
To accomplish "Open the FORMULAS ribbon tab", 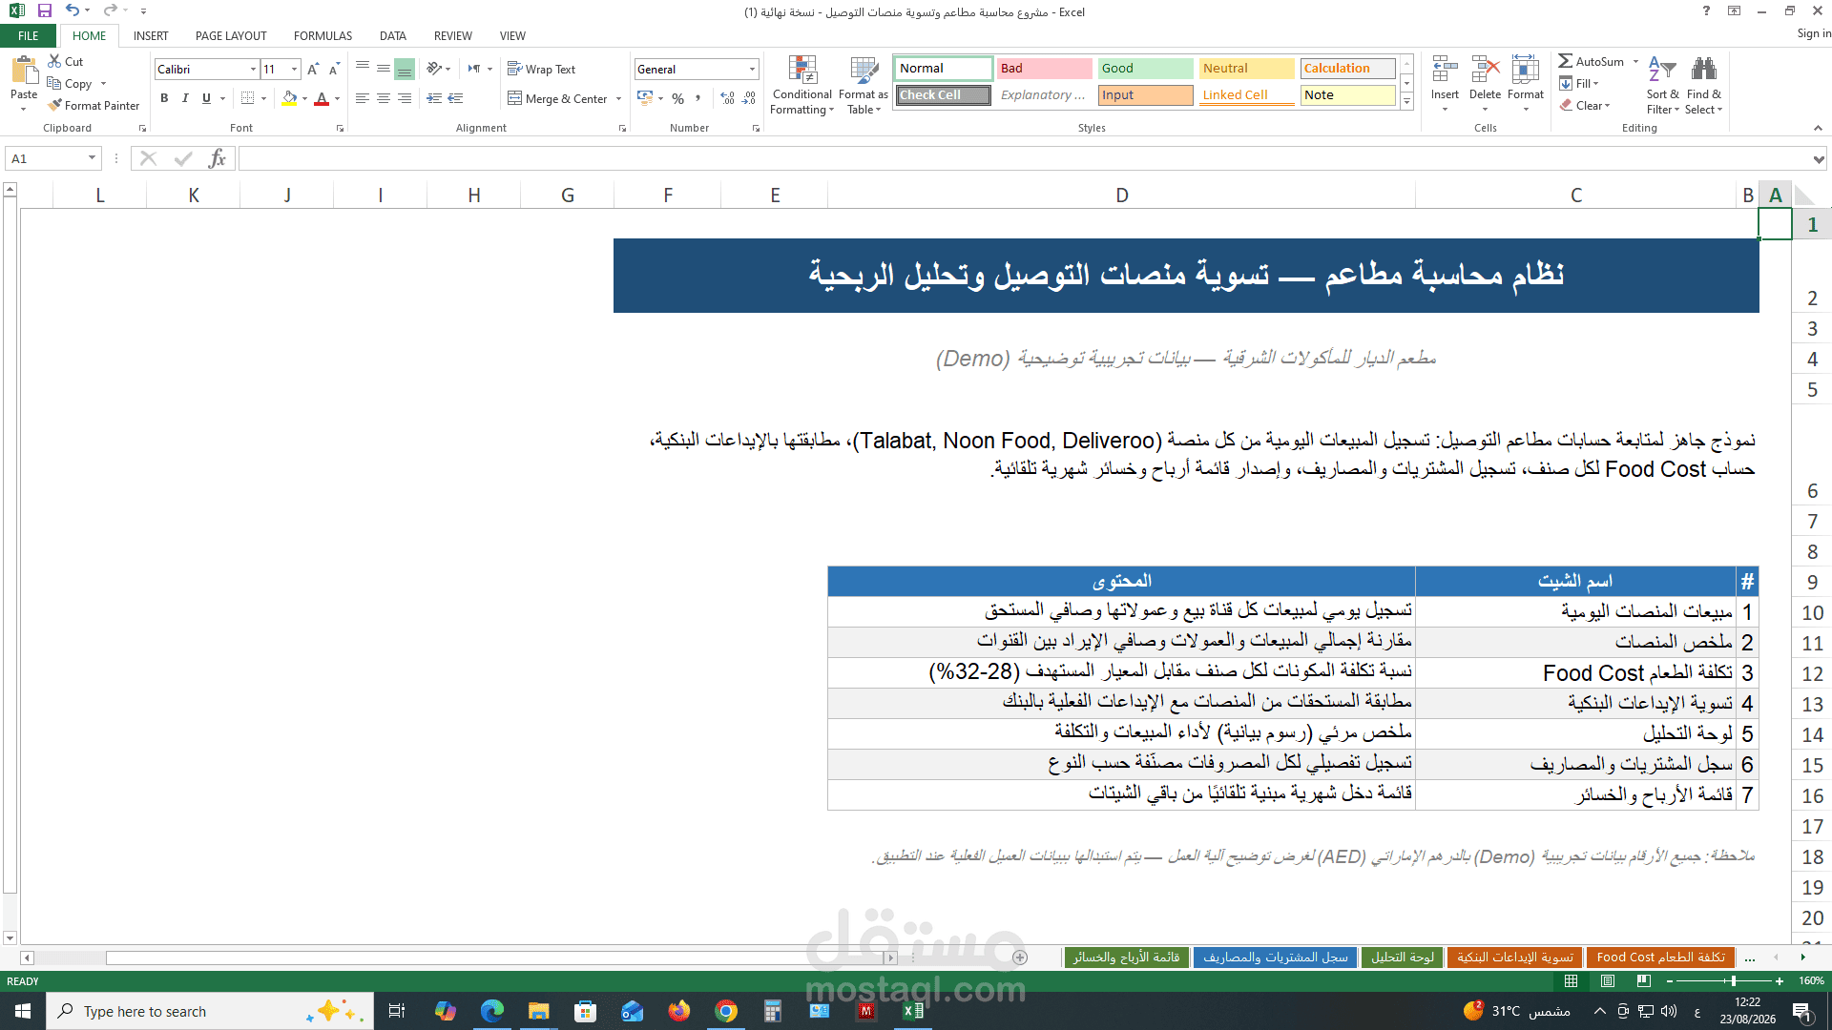I will 323,36.
